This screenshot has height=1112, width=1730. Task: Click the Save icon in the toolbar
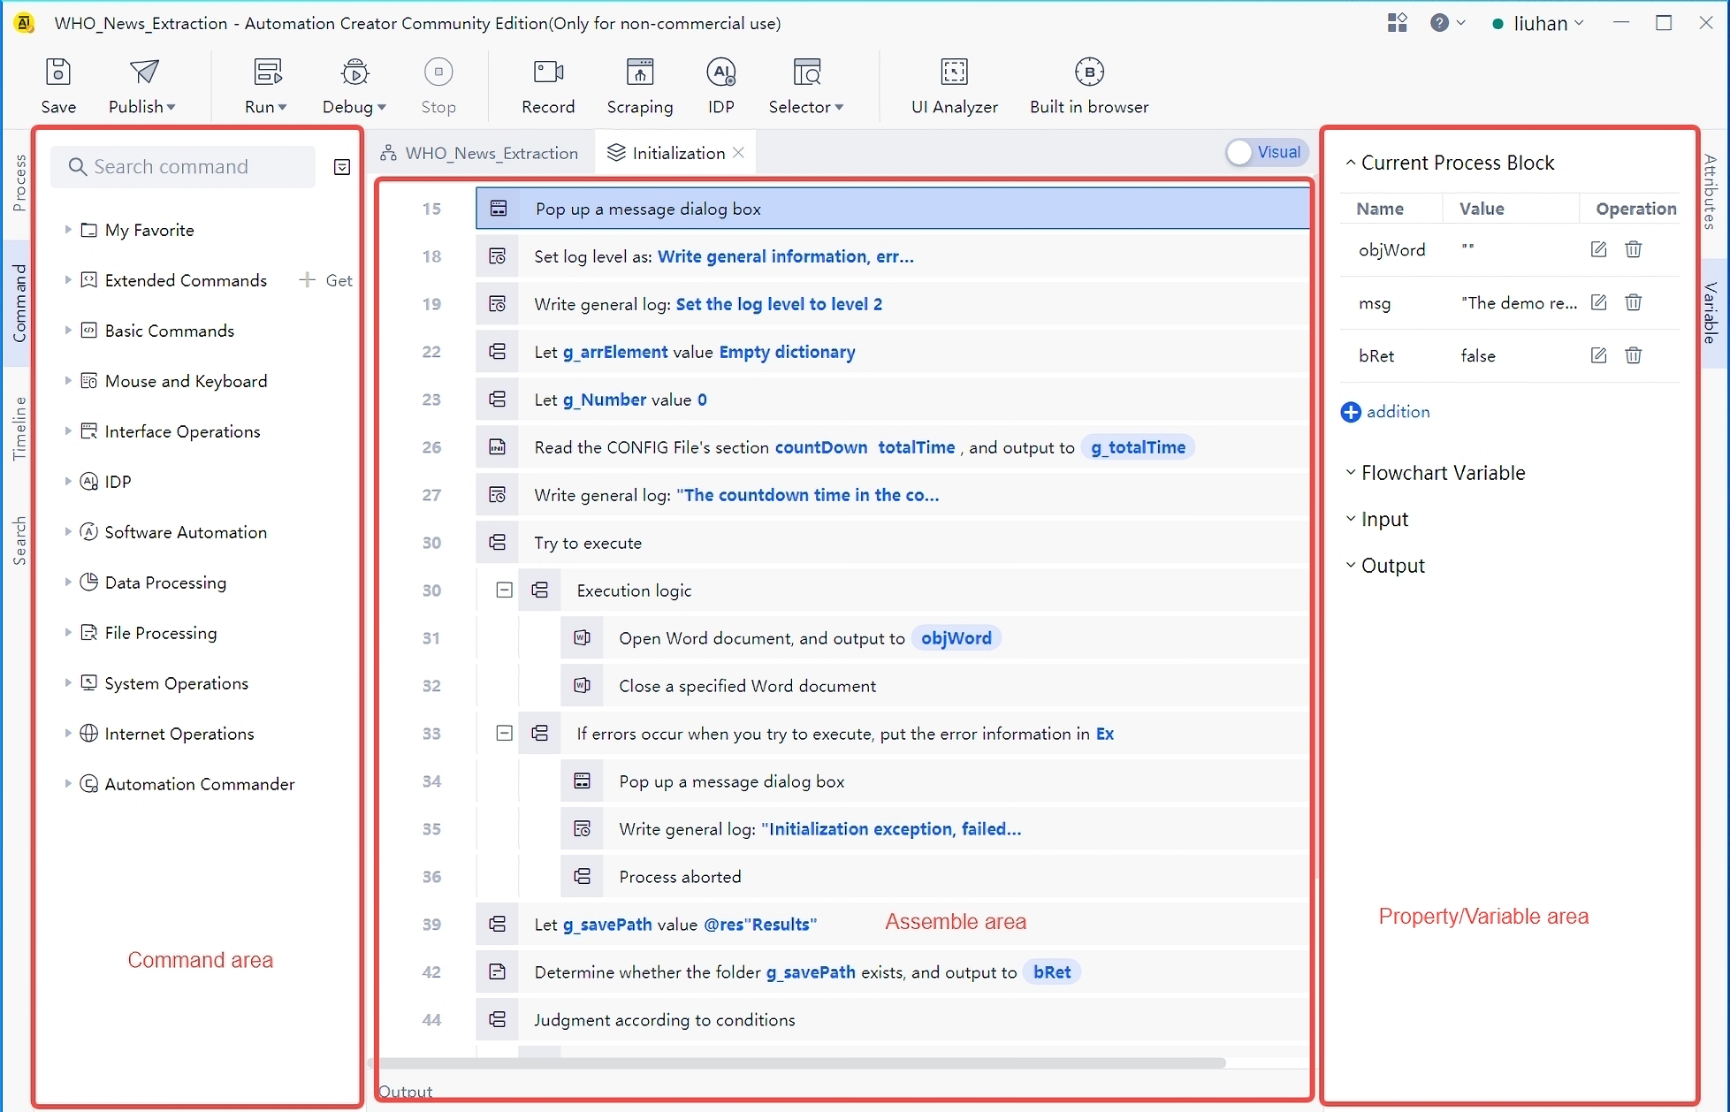58,72
